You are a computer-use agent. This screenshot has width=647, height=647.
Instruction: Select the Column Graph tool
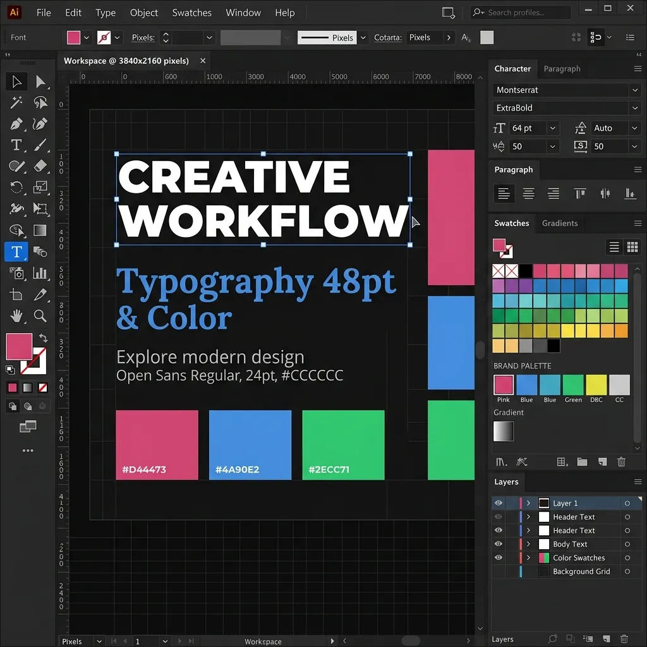pyautogui.click(x=40, y=273)
